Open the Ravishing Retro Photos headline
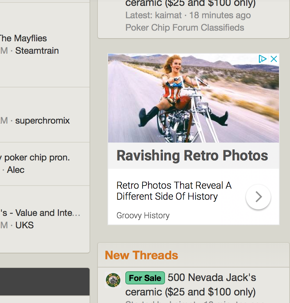290x303 pixels. coord(192,156)
